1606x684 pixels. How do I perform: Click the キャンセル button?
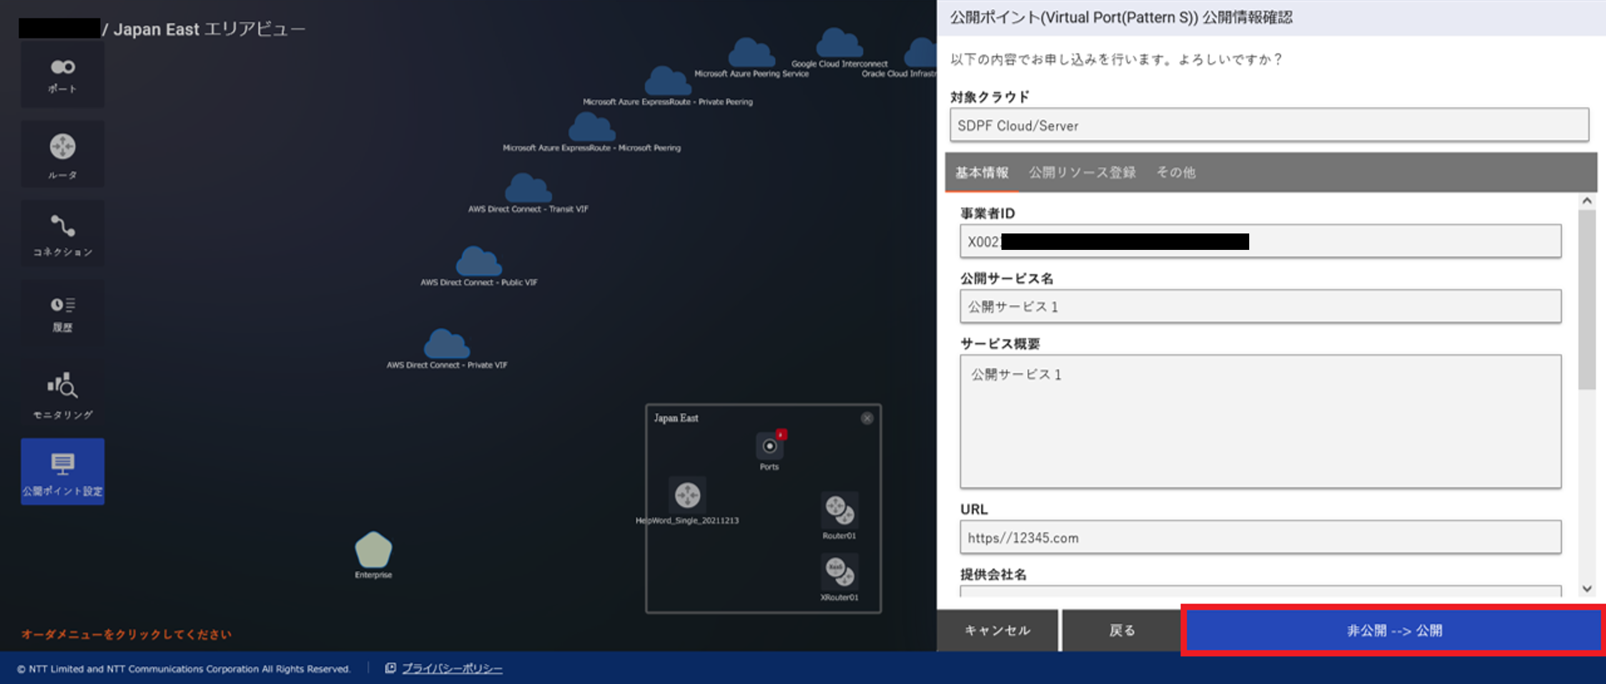pos(997,631)
